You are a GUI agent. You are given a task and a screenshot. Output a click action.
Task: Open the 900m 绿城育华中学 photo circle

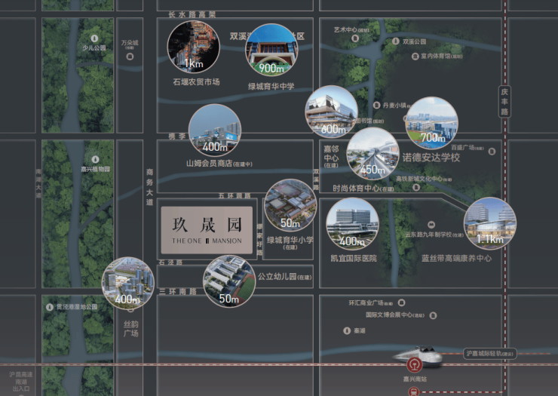coord(271,50)
